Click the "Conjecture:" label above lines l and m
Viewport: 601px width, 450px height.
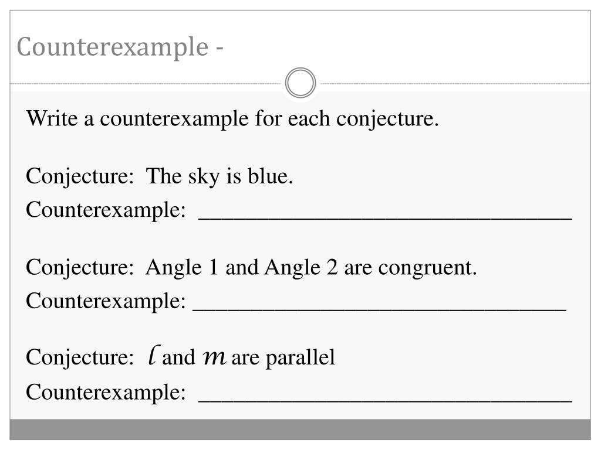[x=80, y=358]
